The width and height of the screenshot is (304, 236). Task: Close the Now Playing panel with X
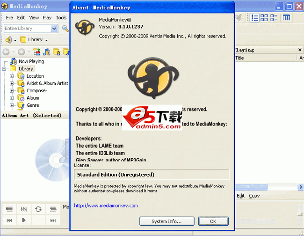click(300, 50)
